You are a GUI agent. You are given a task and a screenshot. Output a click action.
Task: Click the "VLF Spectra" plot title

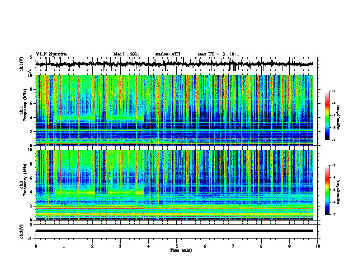click(x=51, y=54)
